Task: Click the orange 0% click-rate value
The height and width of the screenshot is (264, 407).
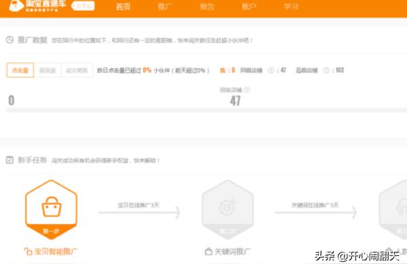Action: [147, 70]
